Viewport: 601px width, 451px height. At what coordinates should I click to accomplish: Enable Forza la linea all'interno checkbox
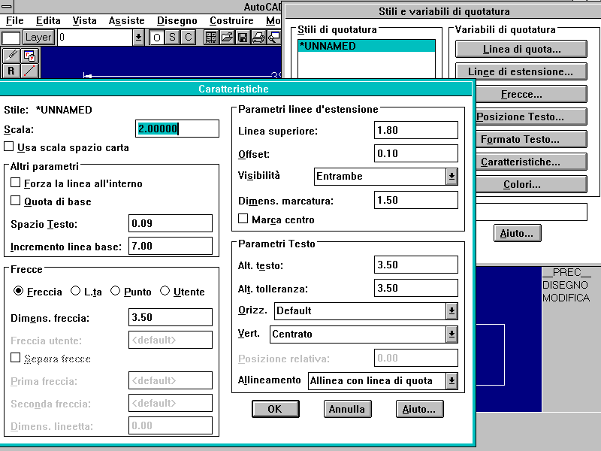coord(15,183)
